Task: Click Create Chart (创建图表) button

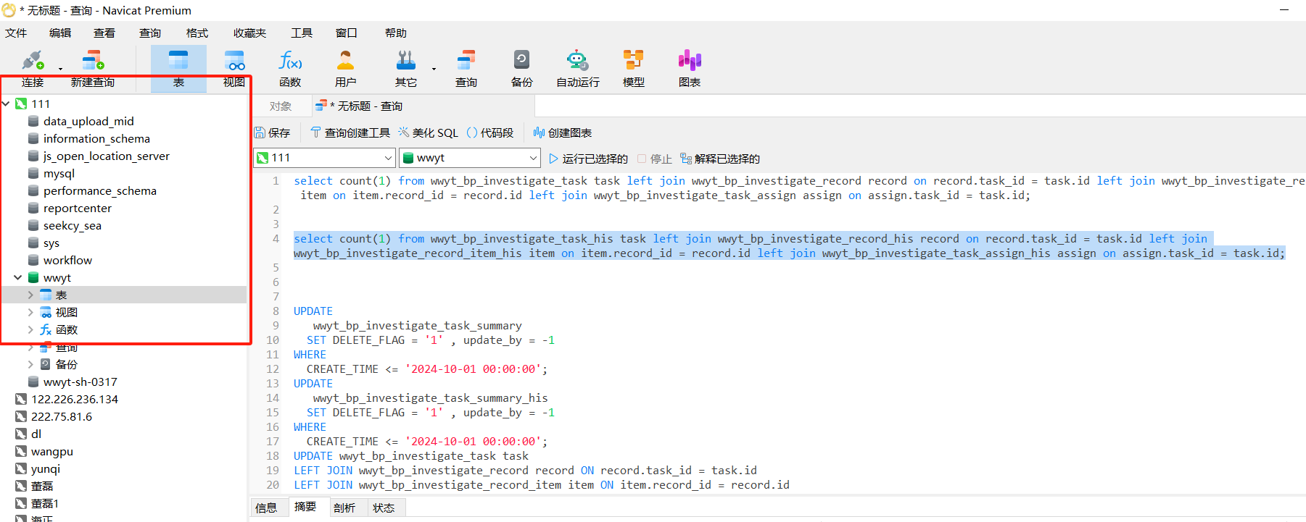Action: (563, 132)
